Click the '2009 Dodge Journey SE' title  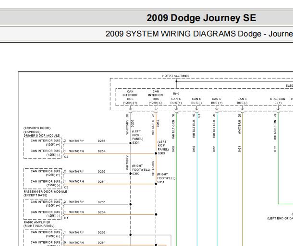[201, 18]
